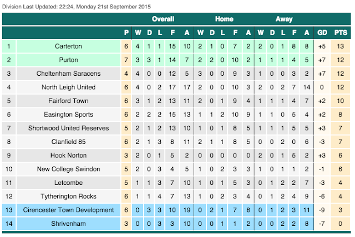
Task: Click the Away section header
Action: [x=284, y=19]
